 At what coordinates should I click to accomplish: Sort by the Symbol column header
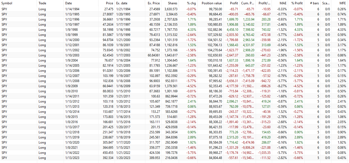tap(7, 3)
